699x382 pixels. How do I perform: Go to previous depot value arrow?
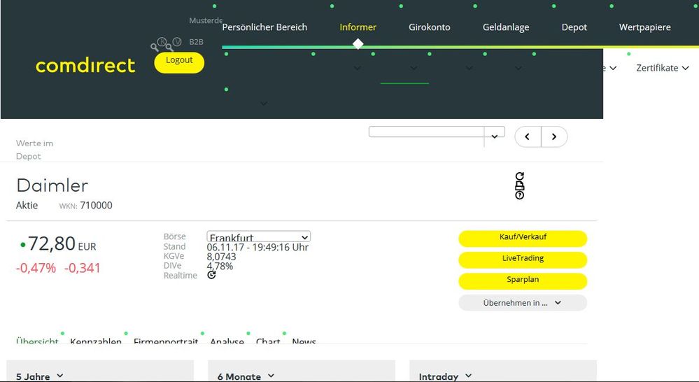(x=528, y=136)
